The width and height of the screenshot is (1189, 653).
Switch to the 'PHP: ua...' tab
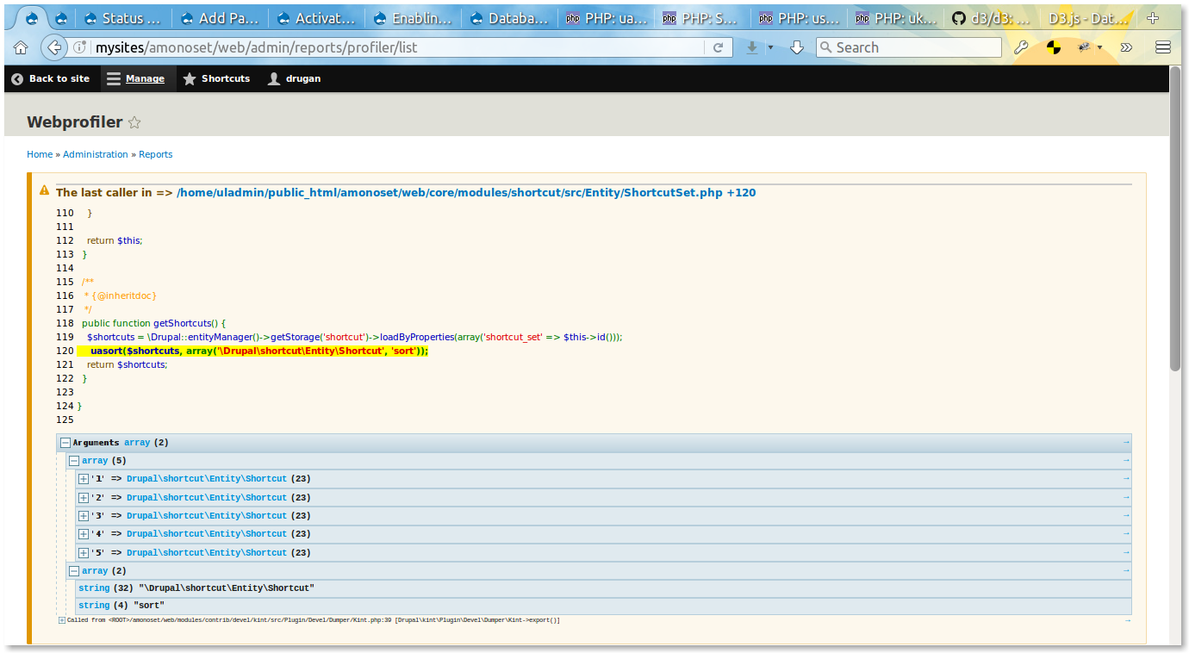coord(605,18)
